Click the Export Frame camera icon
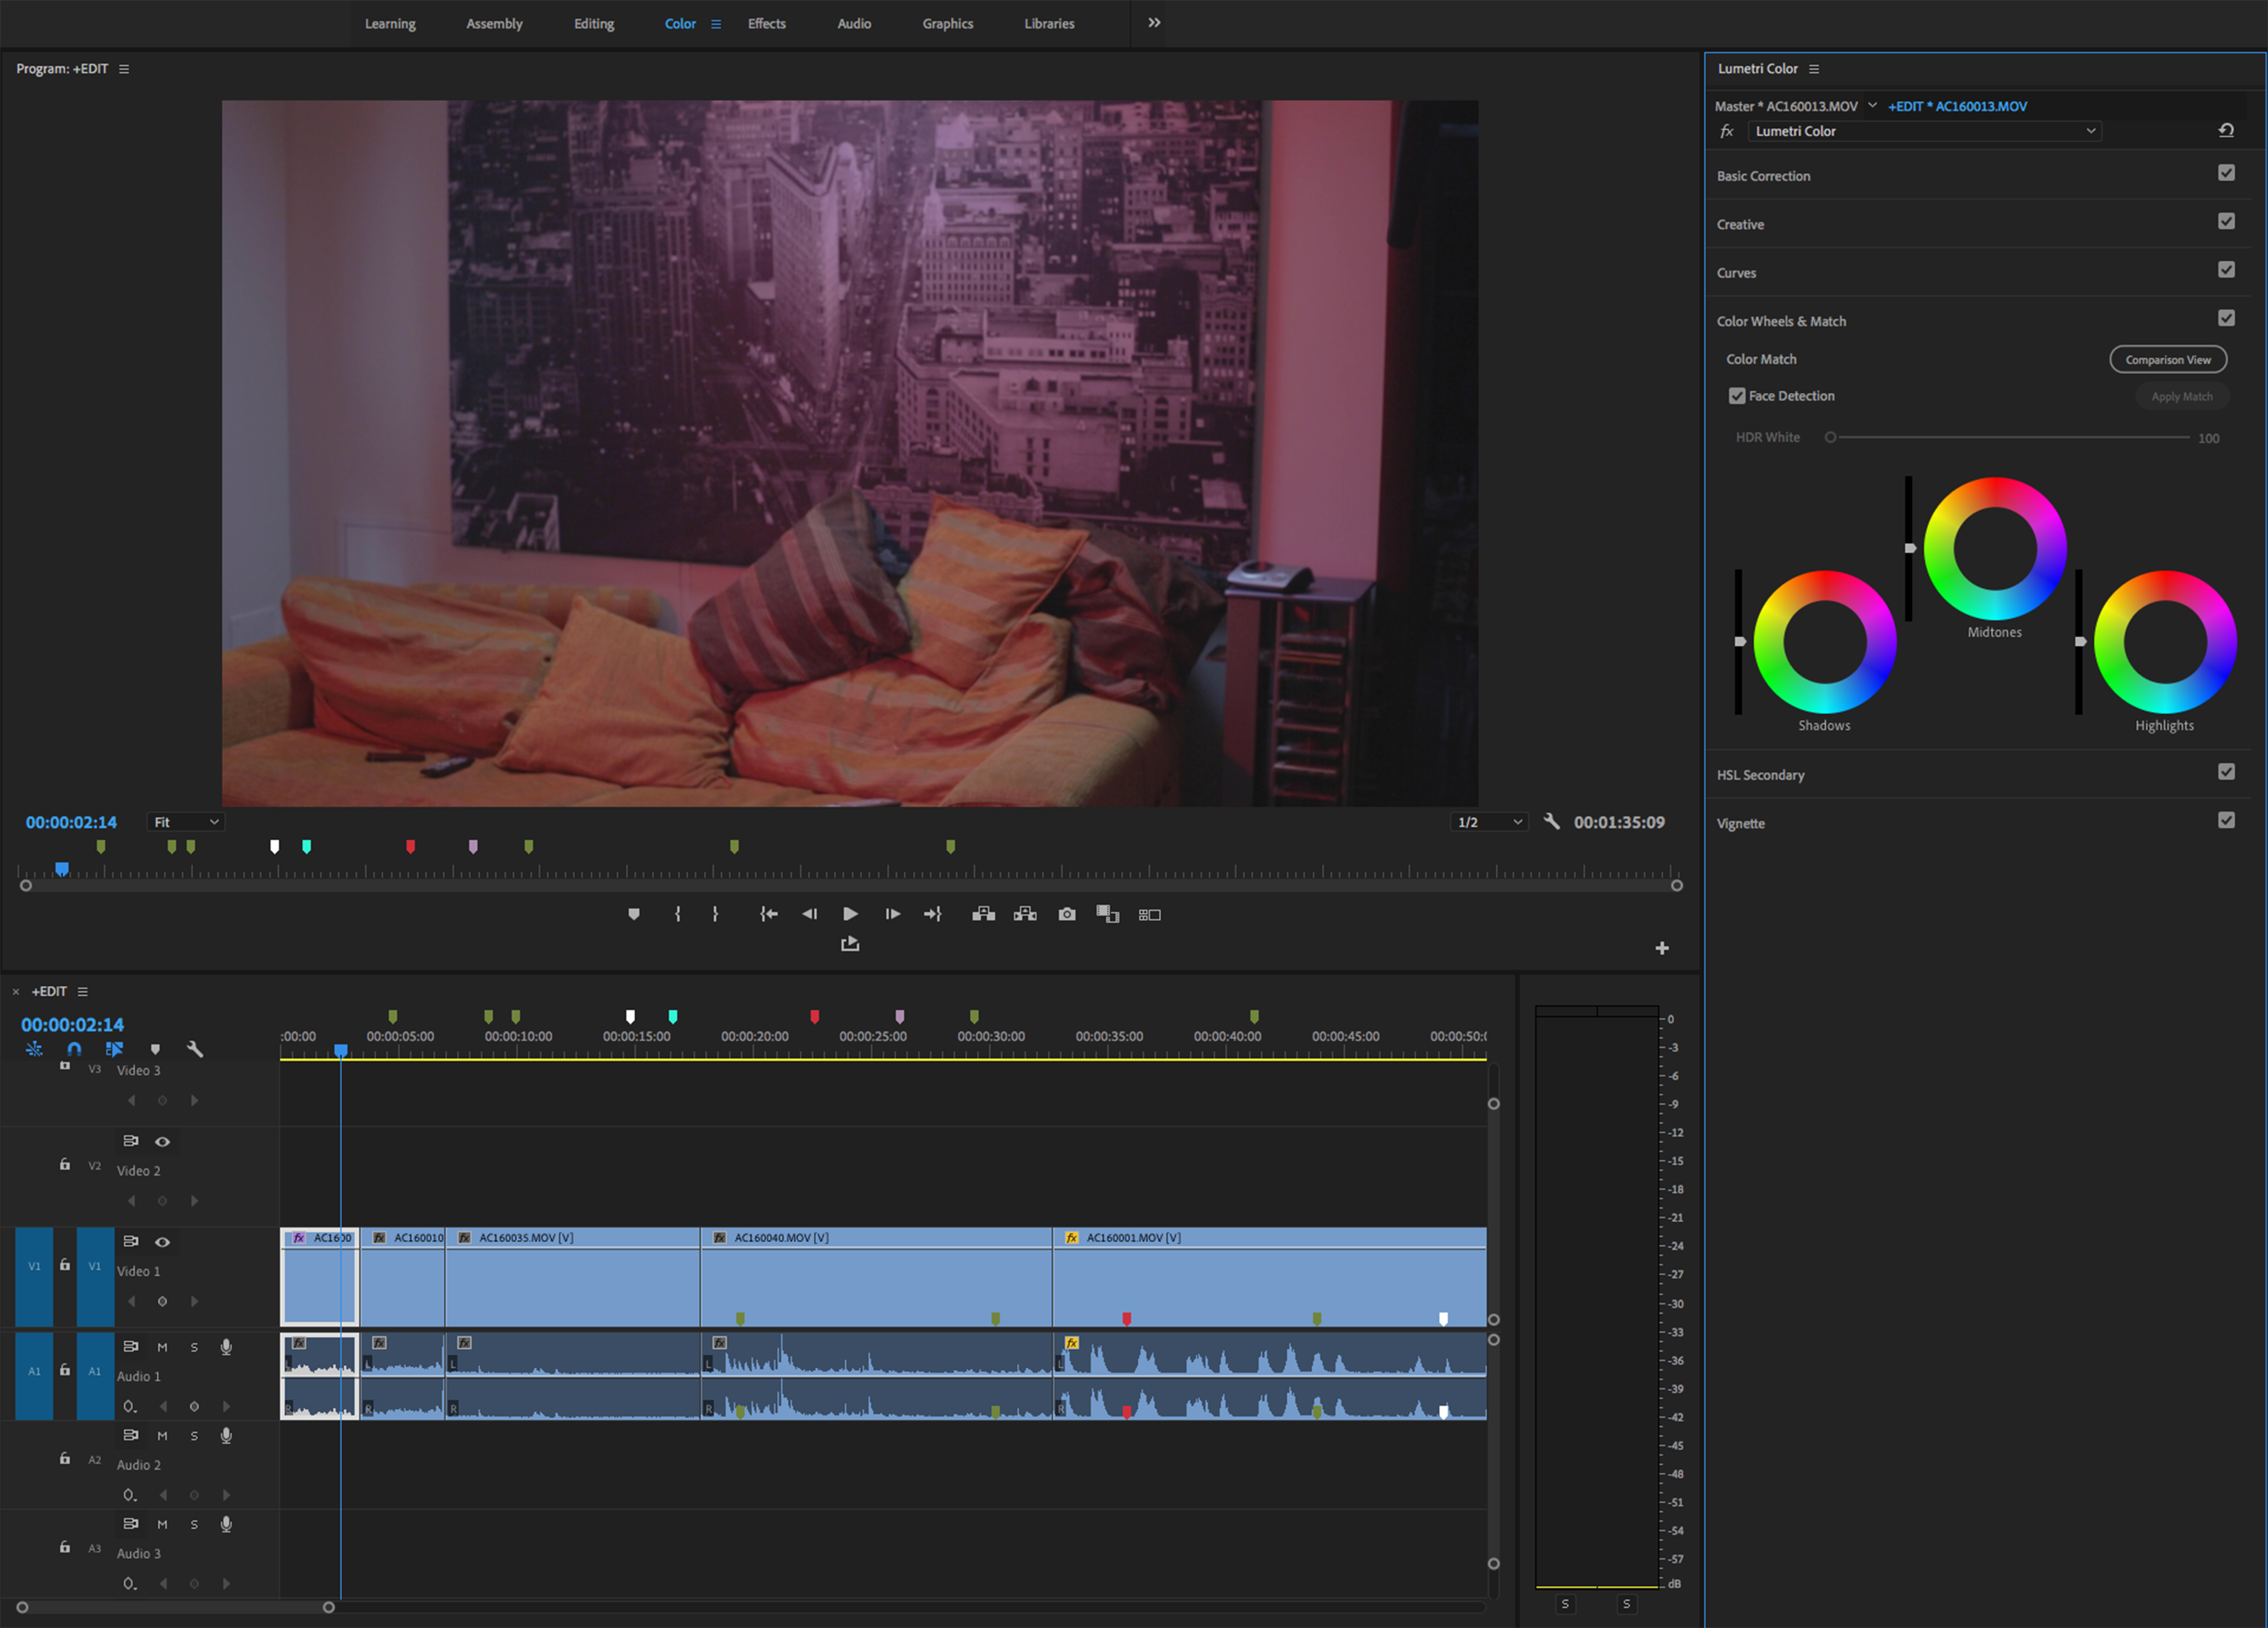Screen dimensions: 2268x1628 pos(1067,914)
